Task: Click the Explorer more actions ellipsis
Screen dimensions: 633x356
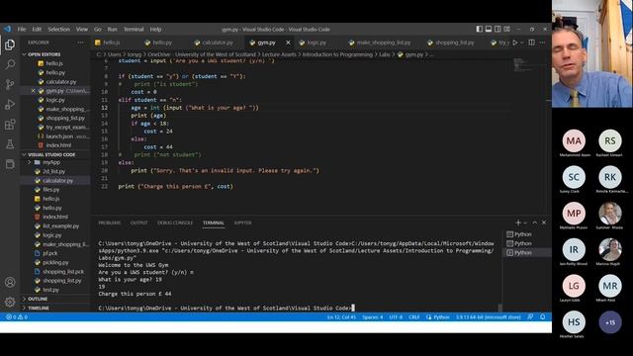Action: pos(80,43)
